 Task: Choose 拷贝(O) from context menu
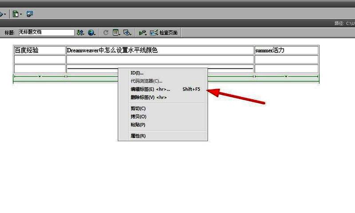[x=138, y=117]
